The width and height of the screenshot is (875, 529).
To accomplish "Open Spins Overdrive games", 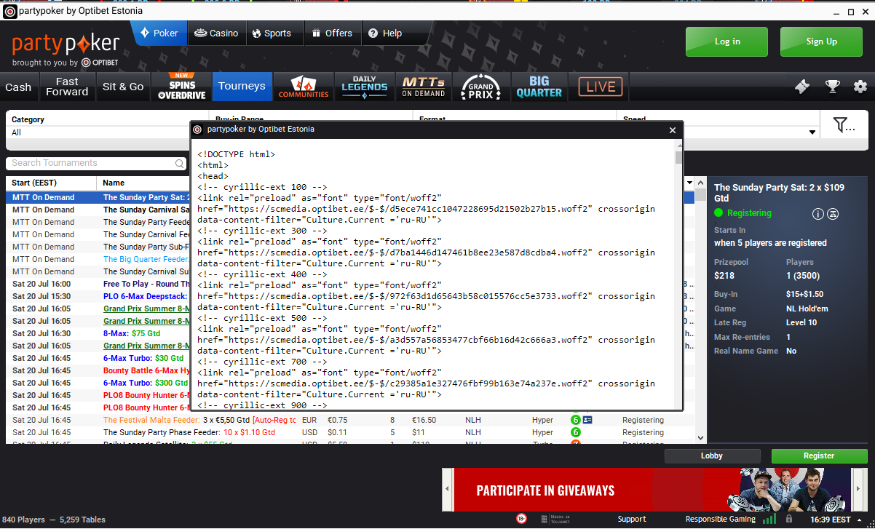I will point(182,87).
